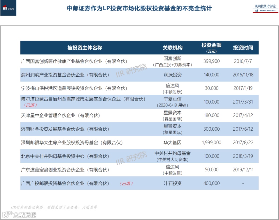Viewport: 279px width, 220px height.
Task: Click the 399,900 investment amount
Action: (x=212, y=61)
